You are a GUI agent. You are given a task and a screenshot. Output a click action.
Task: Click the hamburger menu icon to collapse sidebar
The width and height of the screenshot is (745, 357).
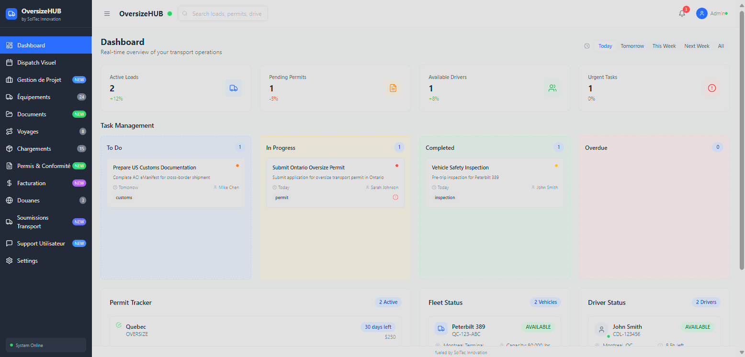point(107,13)
